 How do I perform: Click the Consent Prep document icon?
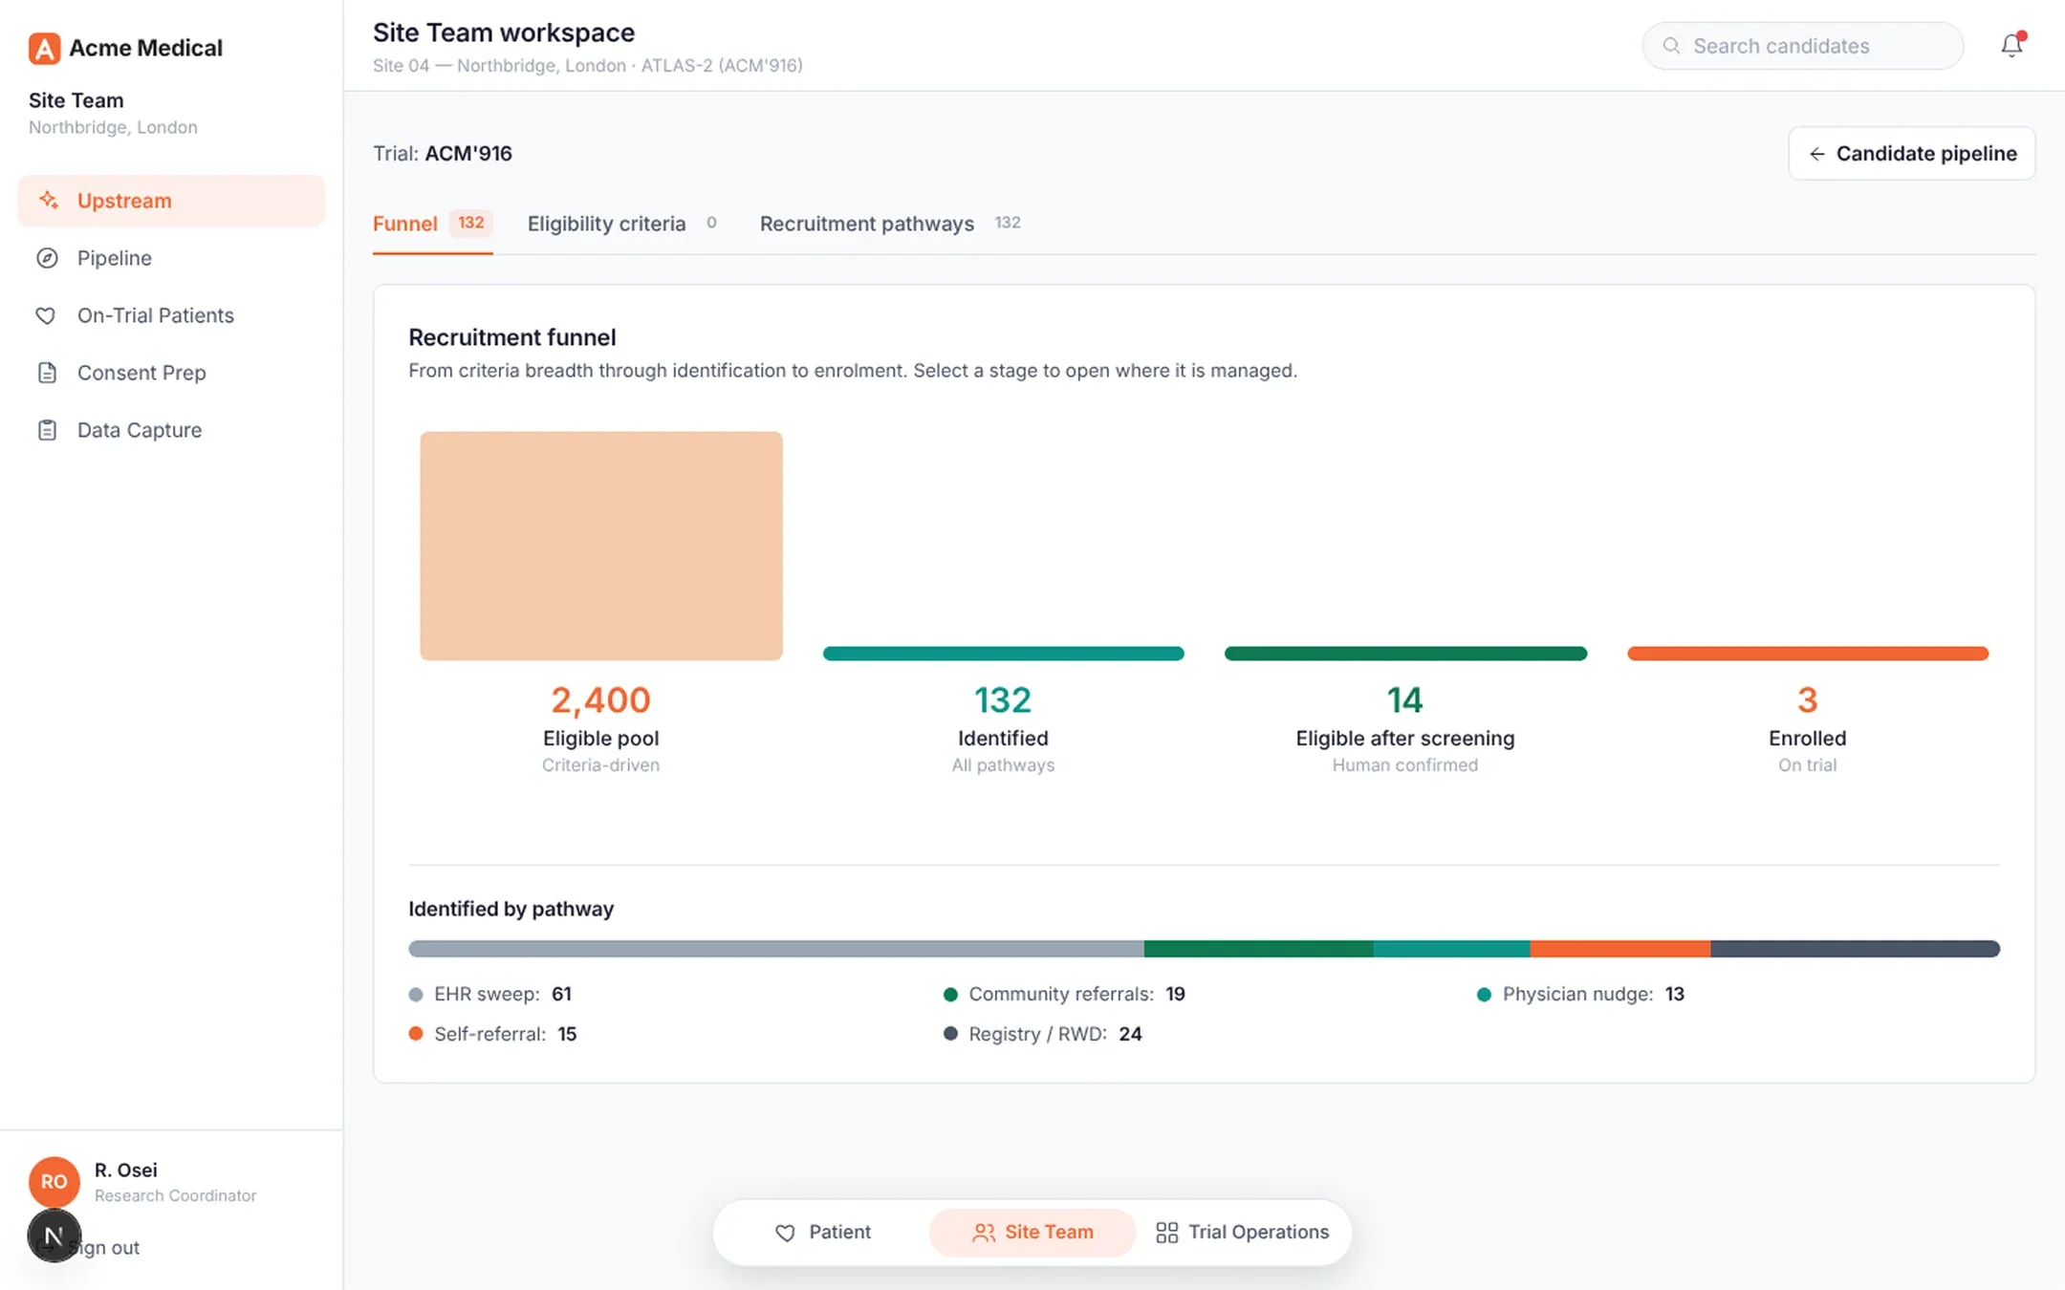point(47,373)
